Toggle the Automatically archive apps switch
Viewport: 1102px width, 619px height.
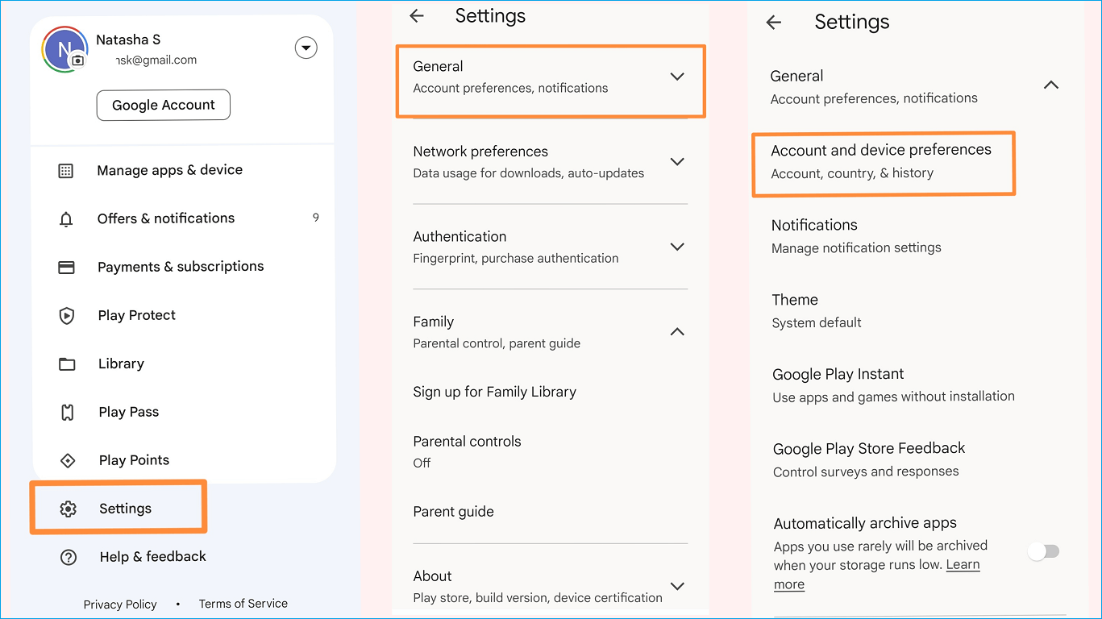[x=1044, y=551]
